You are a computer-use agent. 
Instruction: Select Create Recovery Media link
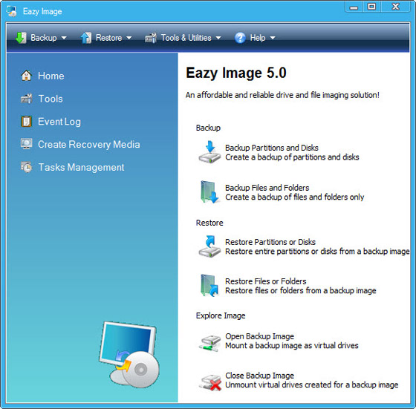[x=89, y=145]
